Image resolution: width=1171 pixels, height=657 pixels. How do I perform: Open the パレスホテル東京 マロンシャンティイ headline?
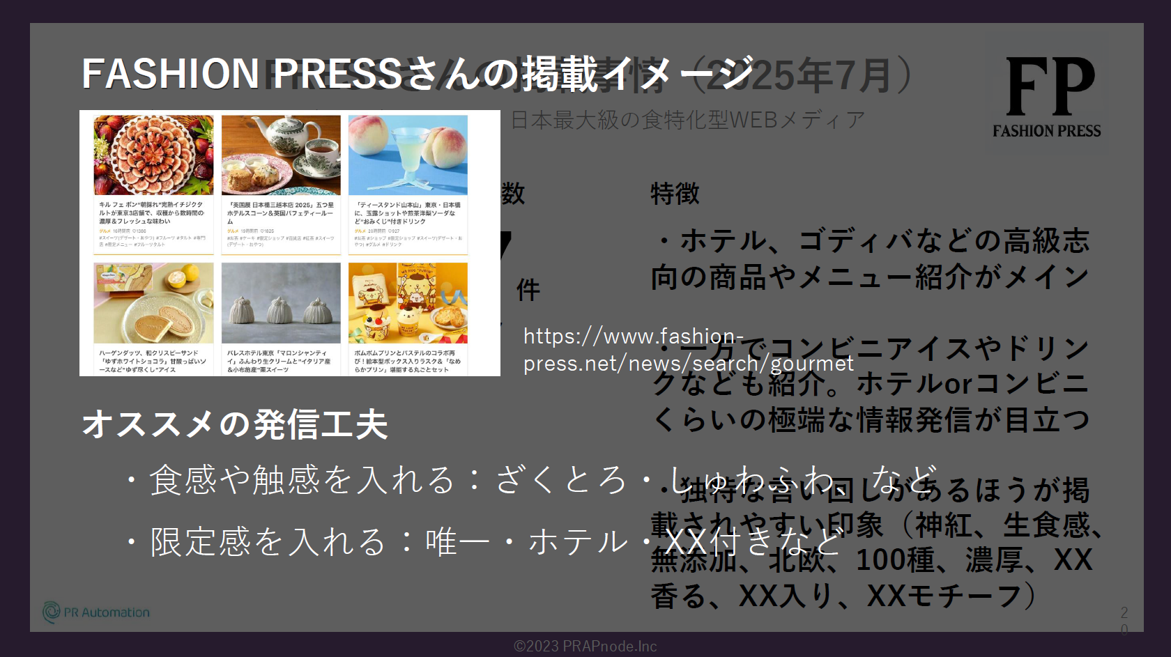(280, 361)
